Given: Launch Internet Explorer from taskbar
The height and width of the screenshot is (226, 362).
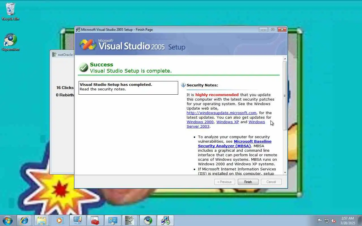Looking at the screenshot, I should (x=24, y=220).
